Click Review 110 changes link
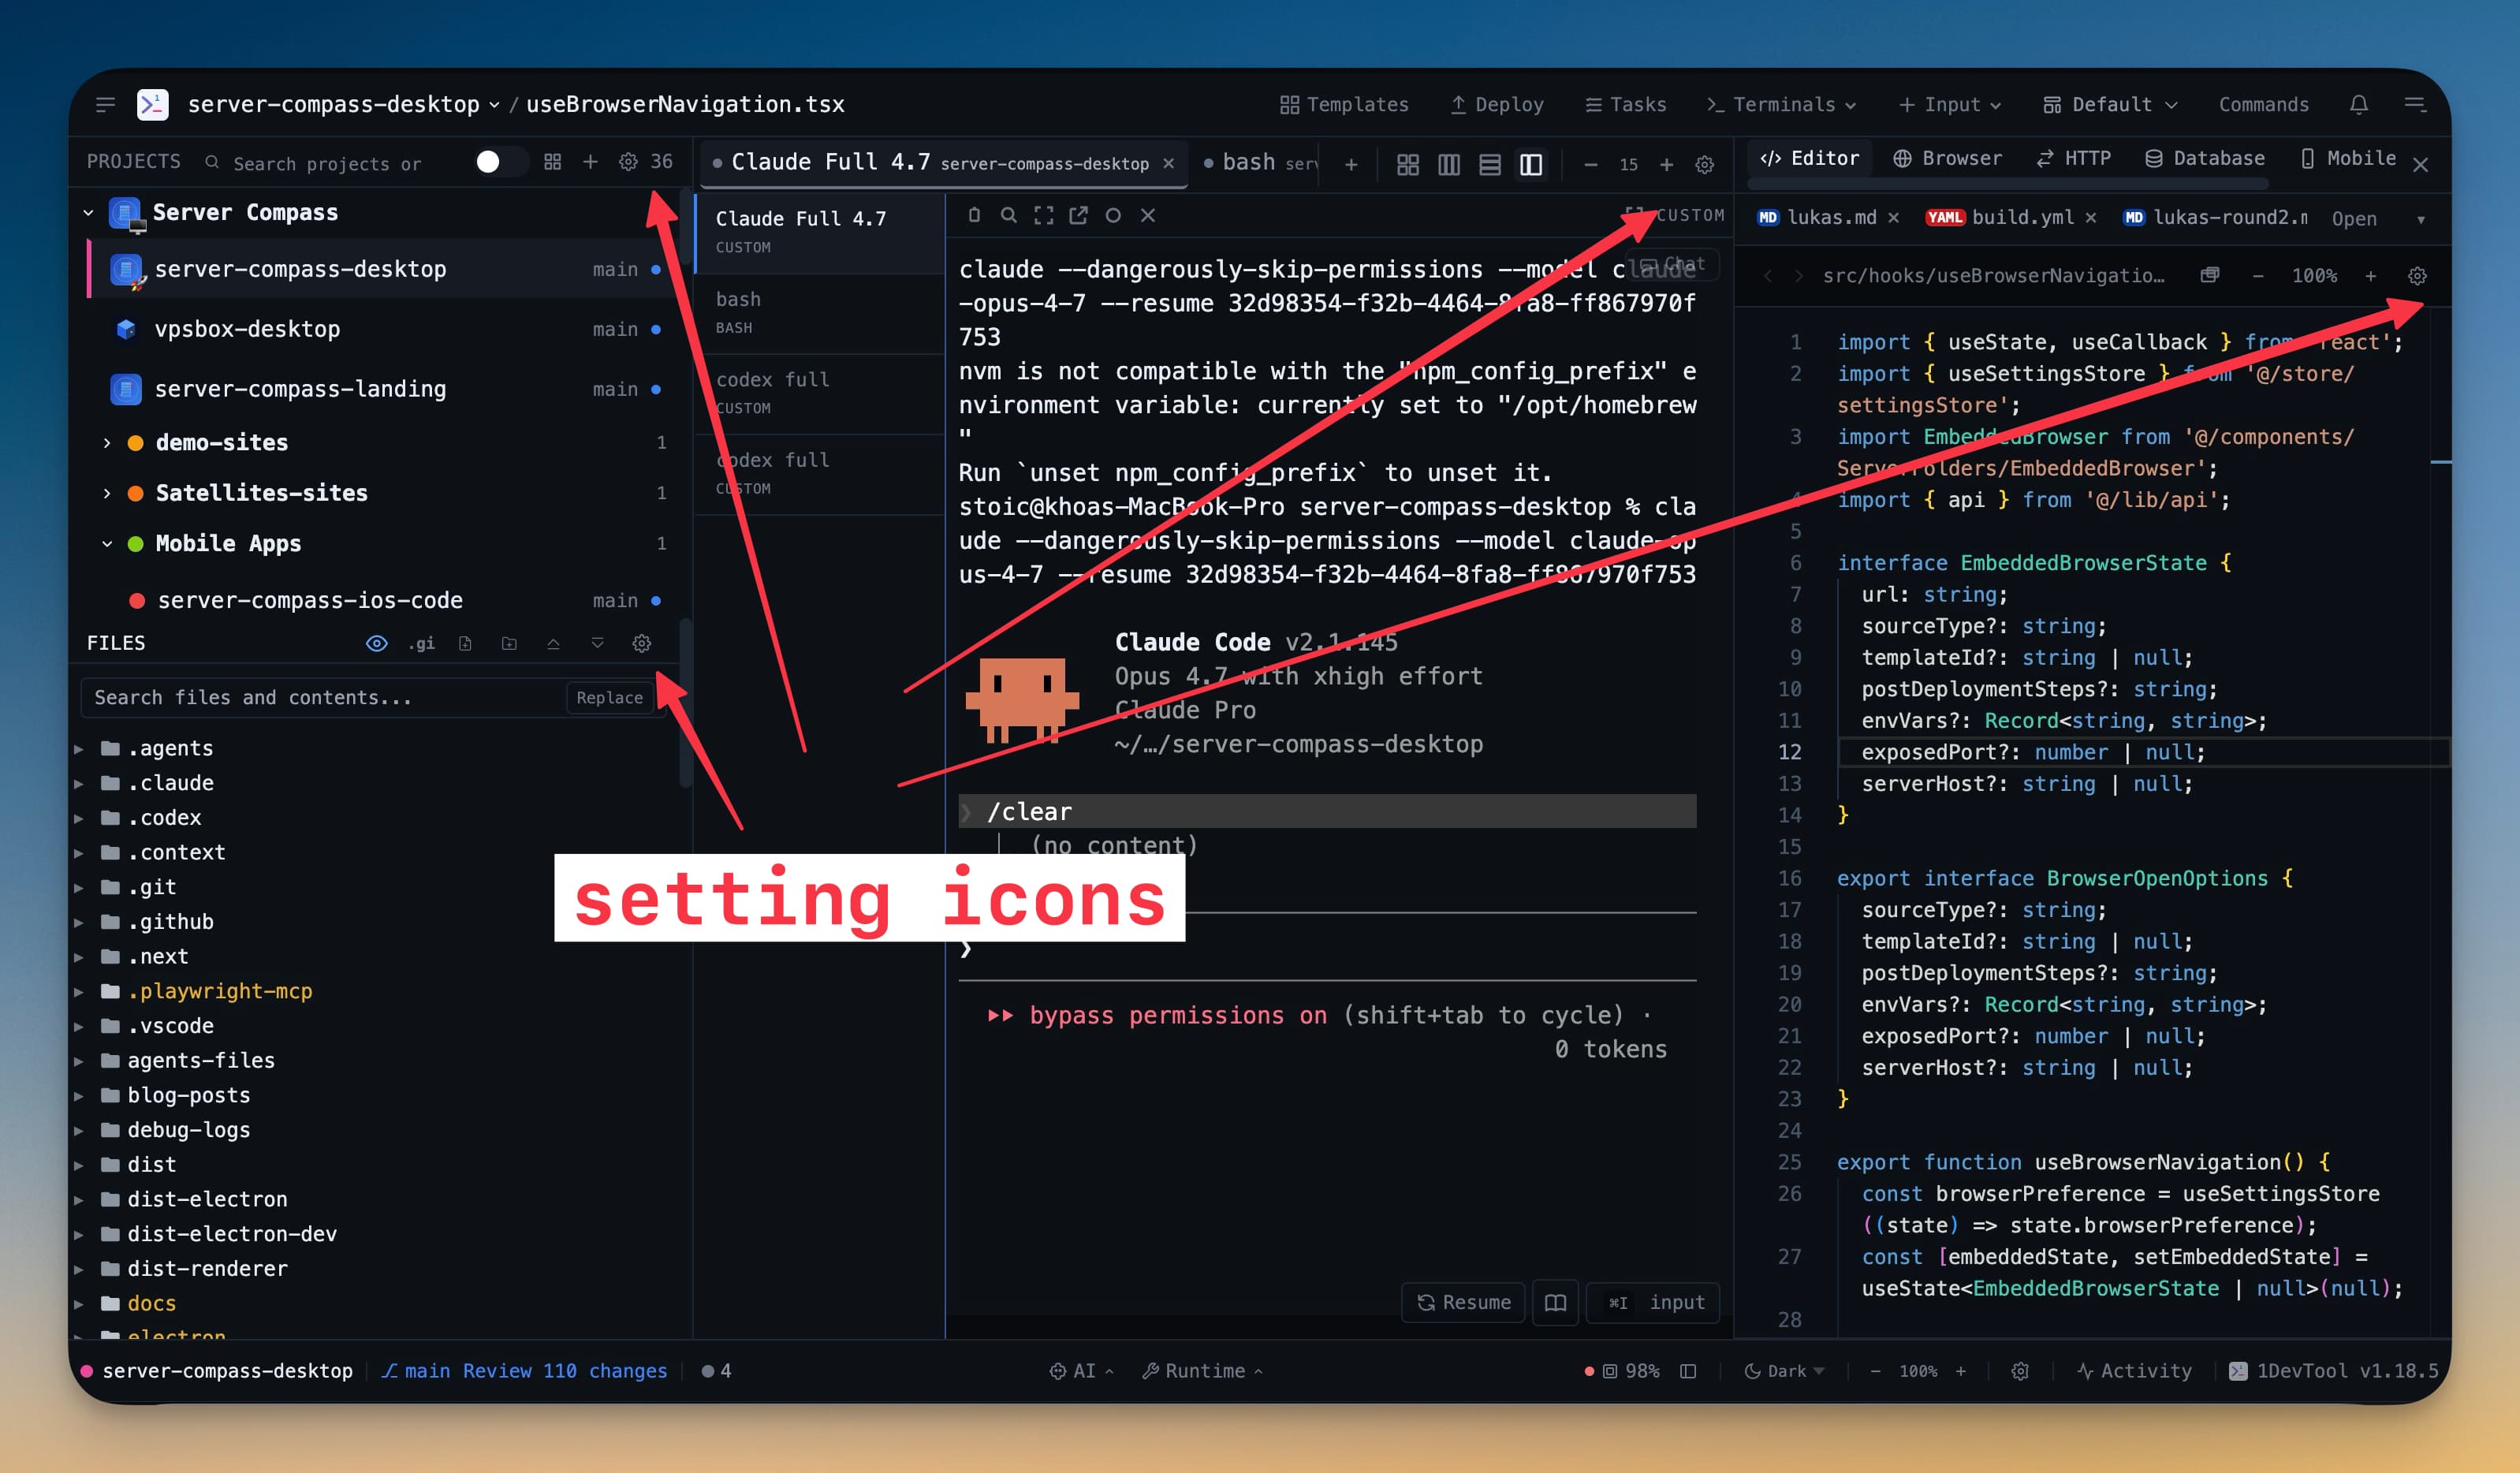This screenshot has height=1473, width=2520. tap(564, 1371)
